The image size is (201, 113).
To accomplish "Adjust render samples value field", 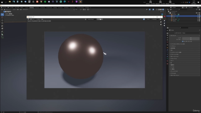I will (191, 38).
